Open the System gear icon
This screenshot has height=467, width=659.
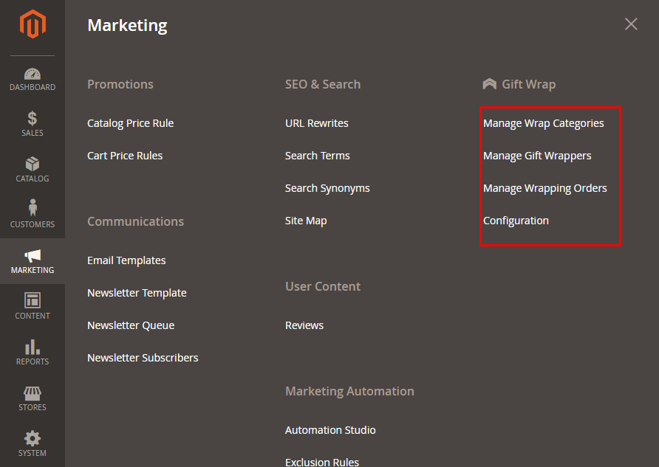click(x=33, y=438)
